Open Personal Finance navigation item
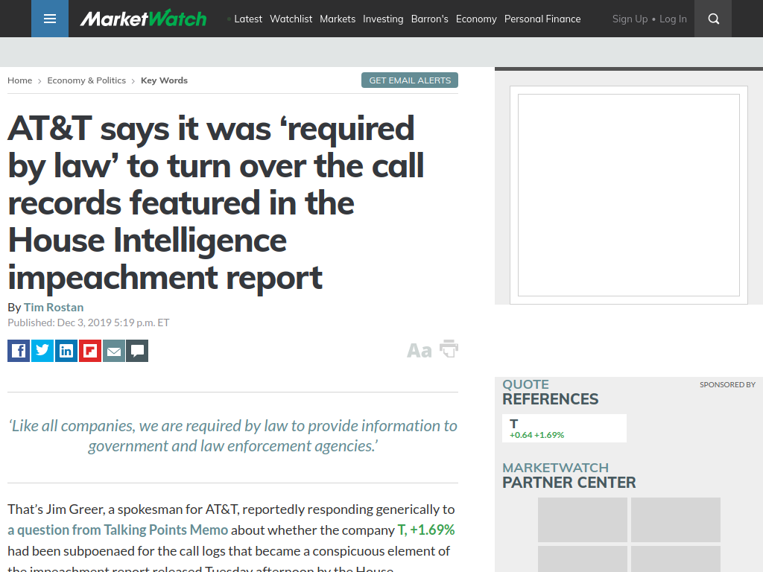The image size is (763, 572). click(542, 19)
